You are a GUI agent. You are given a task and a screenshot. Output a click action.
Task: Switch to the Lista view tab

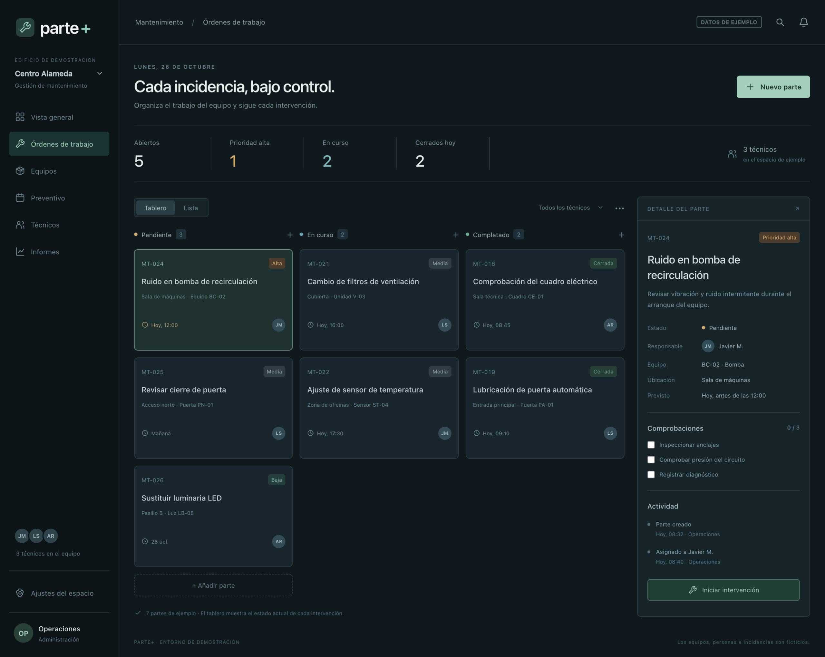[190, 208]
